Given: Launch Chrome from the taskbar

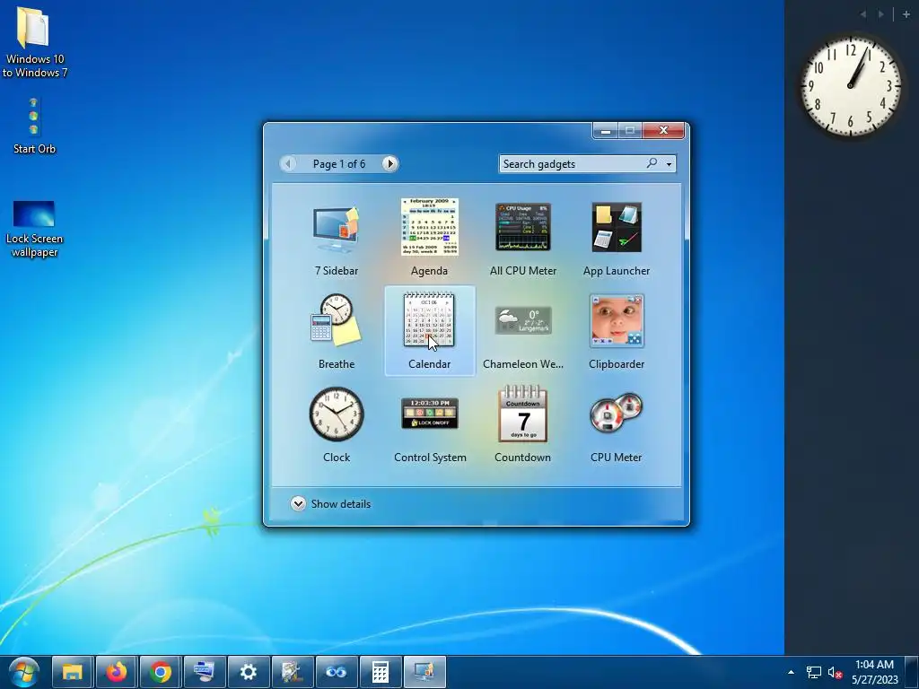Looking at the screenshot, I should pyautogui.click(x=160, y=671).
